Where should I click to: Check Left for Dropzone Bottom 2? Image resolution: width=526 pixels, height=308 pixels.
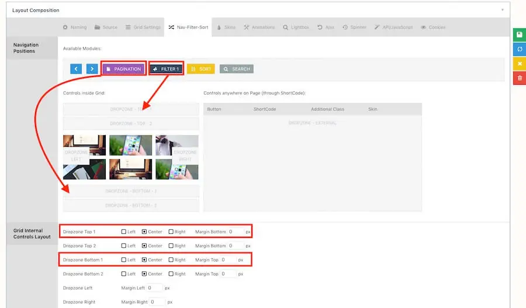124,274
